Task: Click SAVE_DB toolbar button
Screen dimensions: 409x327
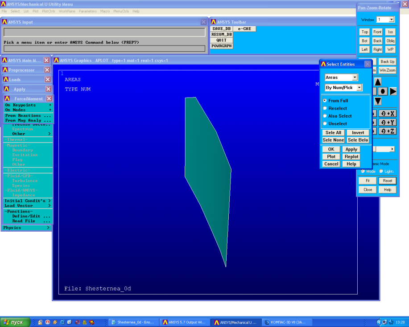Action: tap(221, 29)
